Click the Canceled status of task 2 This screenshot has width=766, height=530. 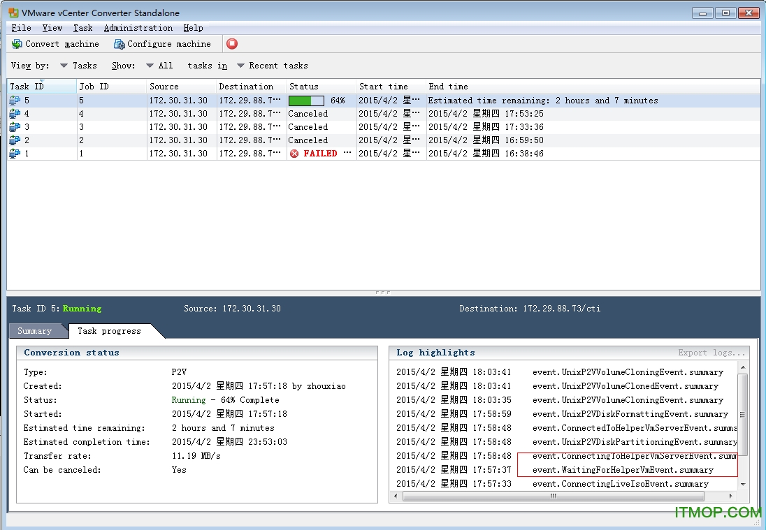308,140
